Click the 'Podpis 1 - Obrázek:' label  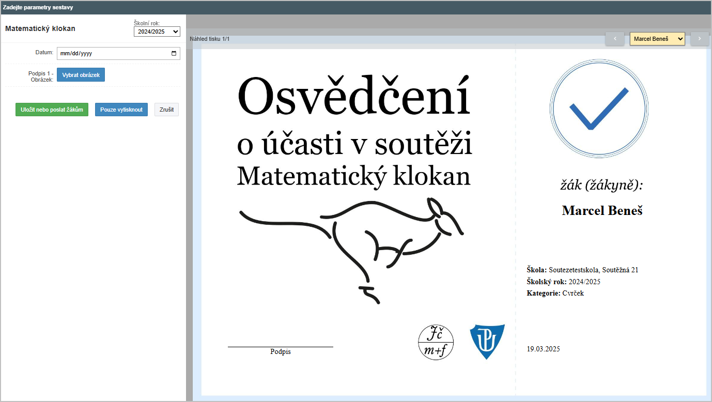click(x=41, y=76)
